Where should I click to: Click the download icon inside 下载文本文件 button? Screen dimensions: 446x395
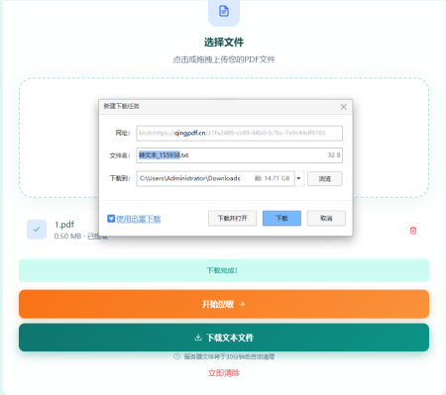198,338
